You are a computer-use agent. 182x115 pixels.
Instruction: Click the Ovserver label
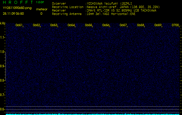click(59, 3)
